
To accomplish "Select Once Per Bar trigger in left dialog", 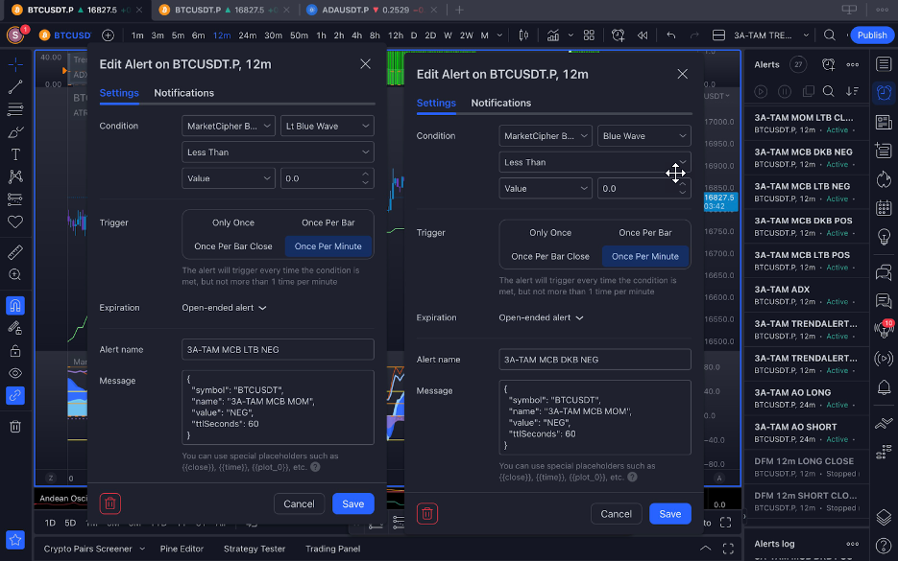I will click(x=328, y=223).
